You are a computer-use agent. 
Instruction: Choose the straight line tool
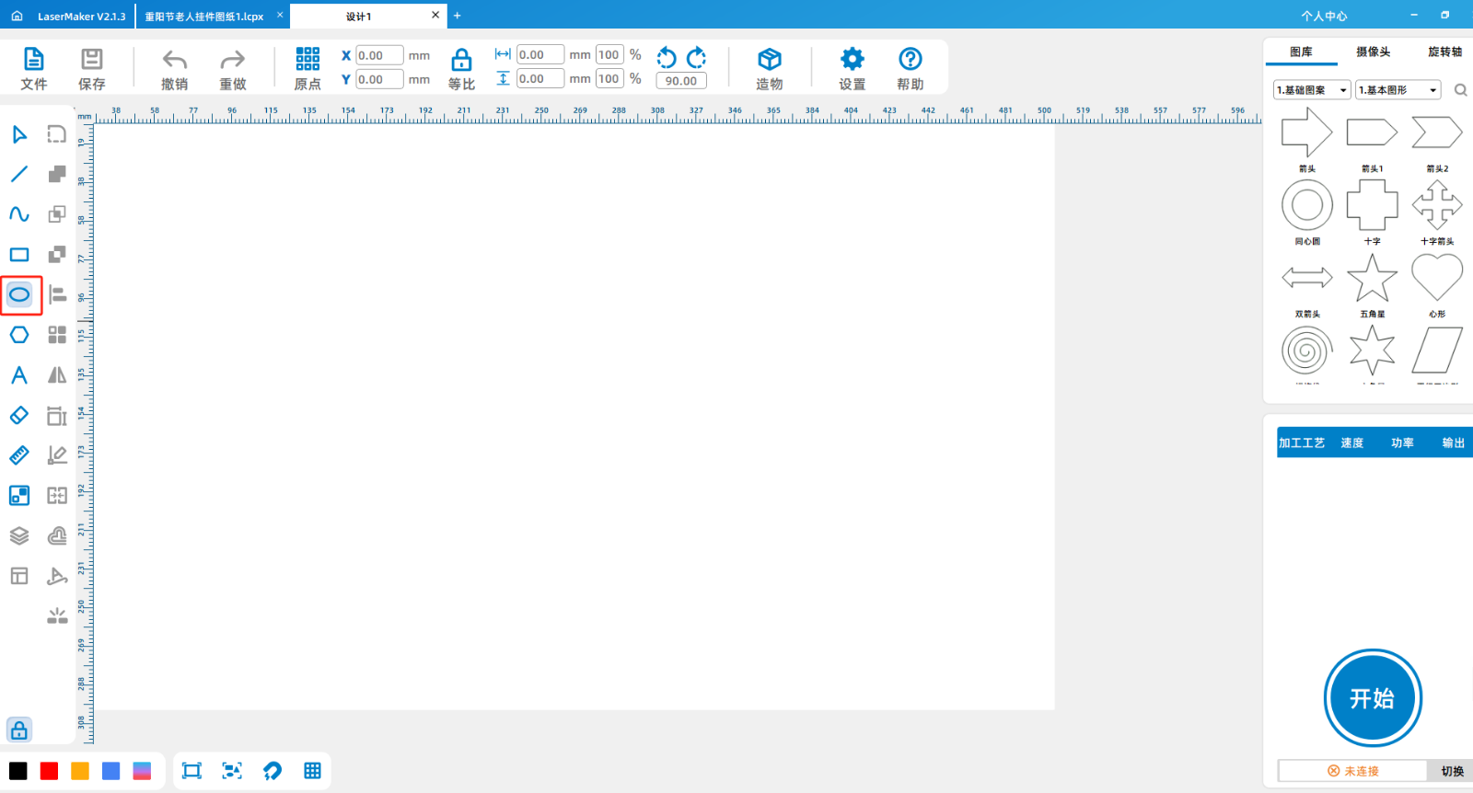[19, 174]
